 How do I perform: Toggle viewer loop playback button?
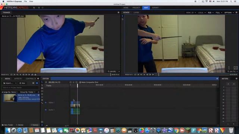[x=135, y=74]
